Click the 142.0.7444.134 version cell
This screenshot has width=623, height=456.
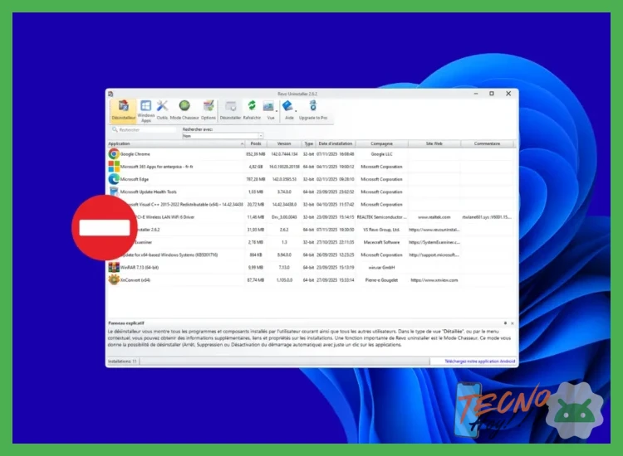pyautogui.click(x=284, y=154)
